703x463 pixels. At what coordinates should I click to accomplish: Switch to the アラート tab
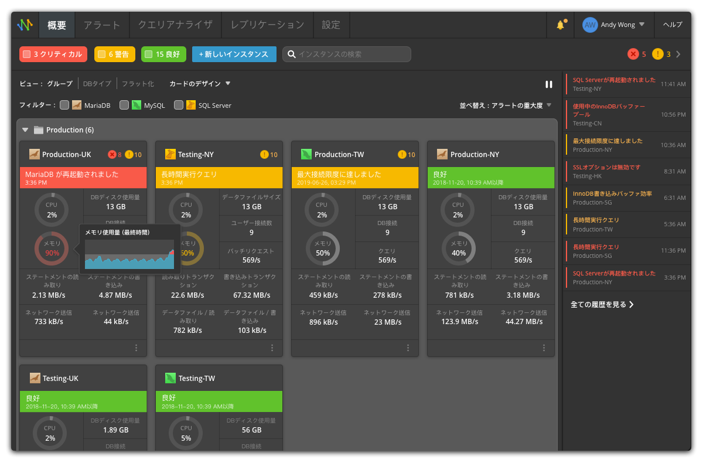pos(102,25)
